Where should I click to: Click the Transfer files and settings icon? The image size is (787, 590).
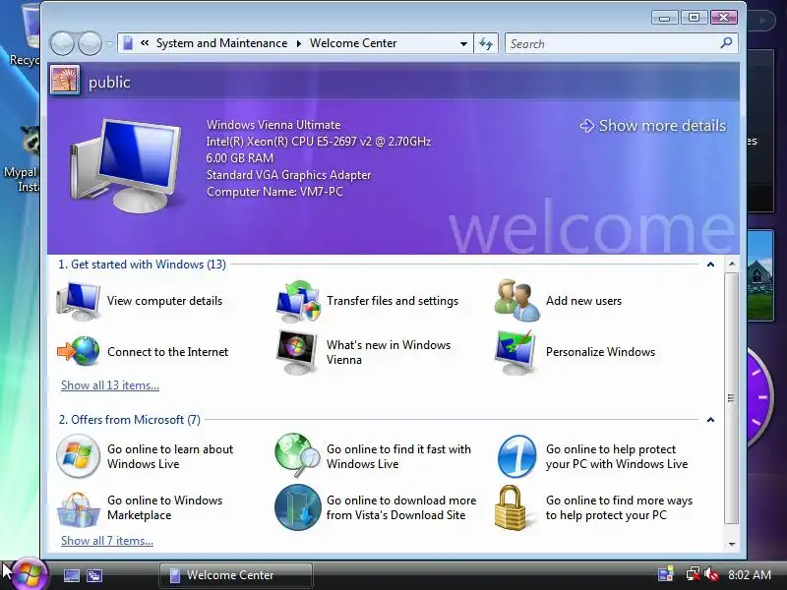point(298,301)
